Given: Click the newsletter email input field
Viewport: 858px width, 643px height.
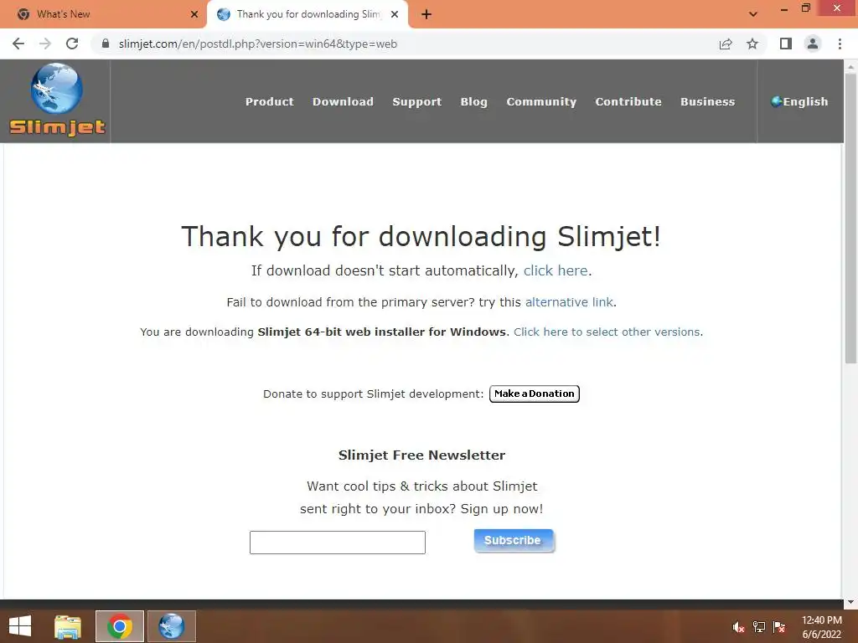Looking at the screenshot, I should coord(338,543).
